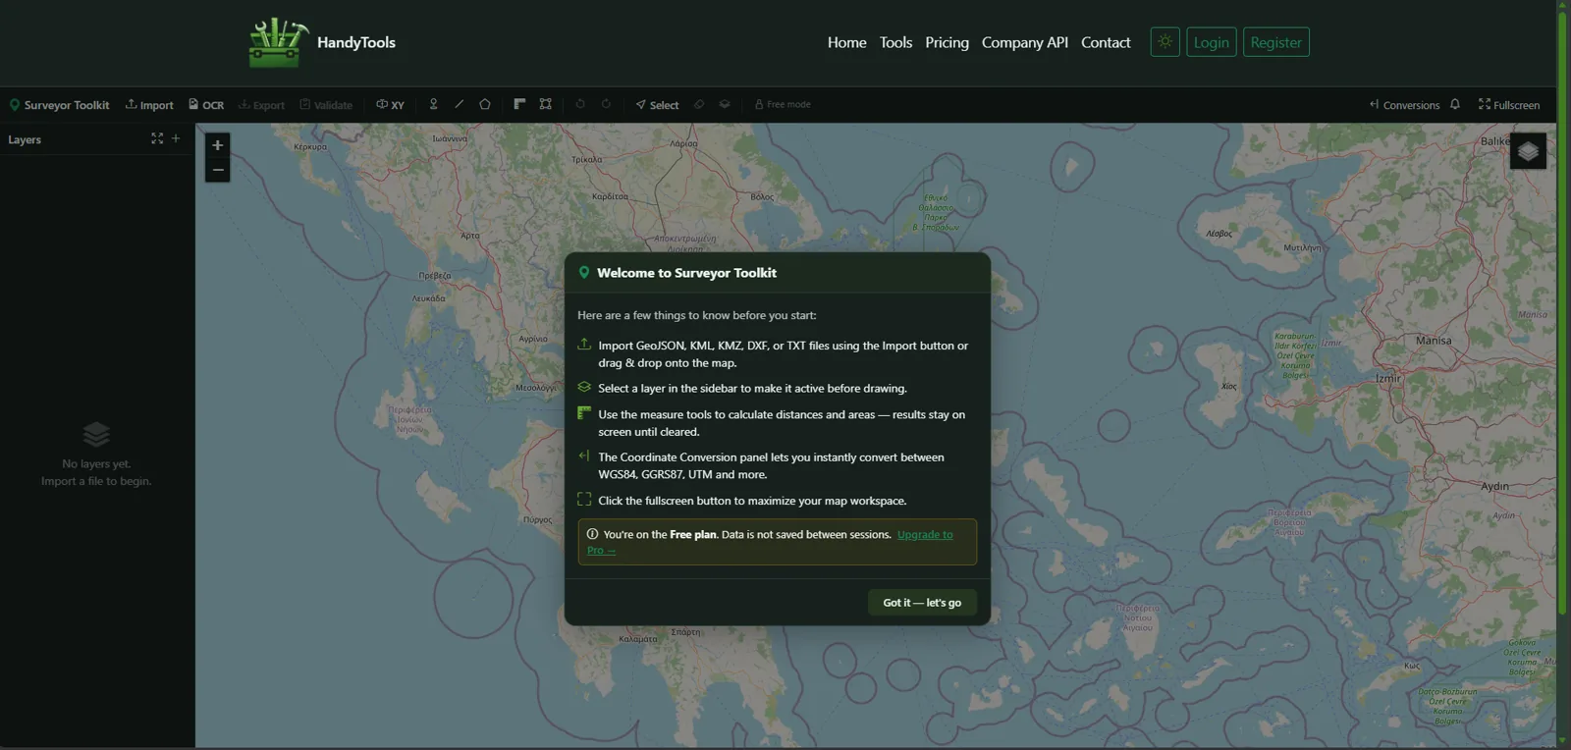Screen dimensions: 1571x750
Task: Go to the Home page
Action: click(847, 42)
